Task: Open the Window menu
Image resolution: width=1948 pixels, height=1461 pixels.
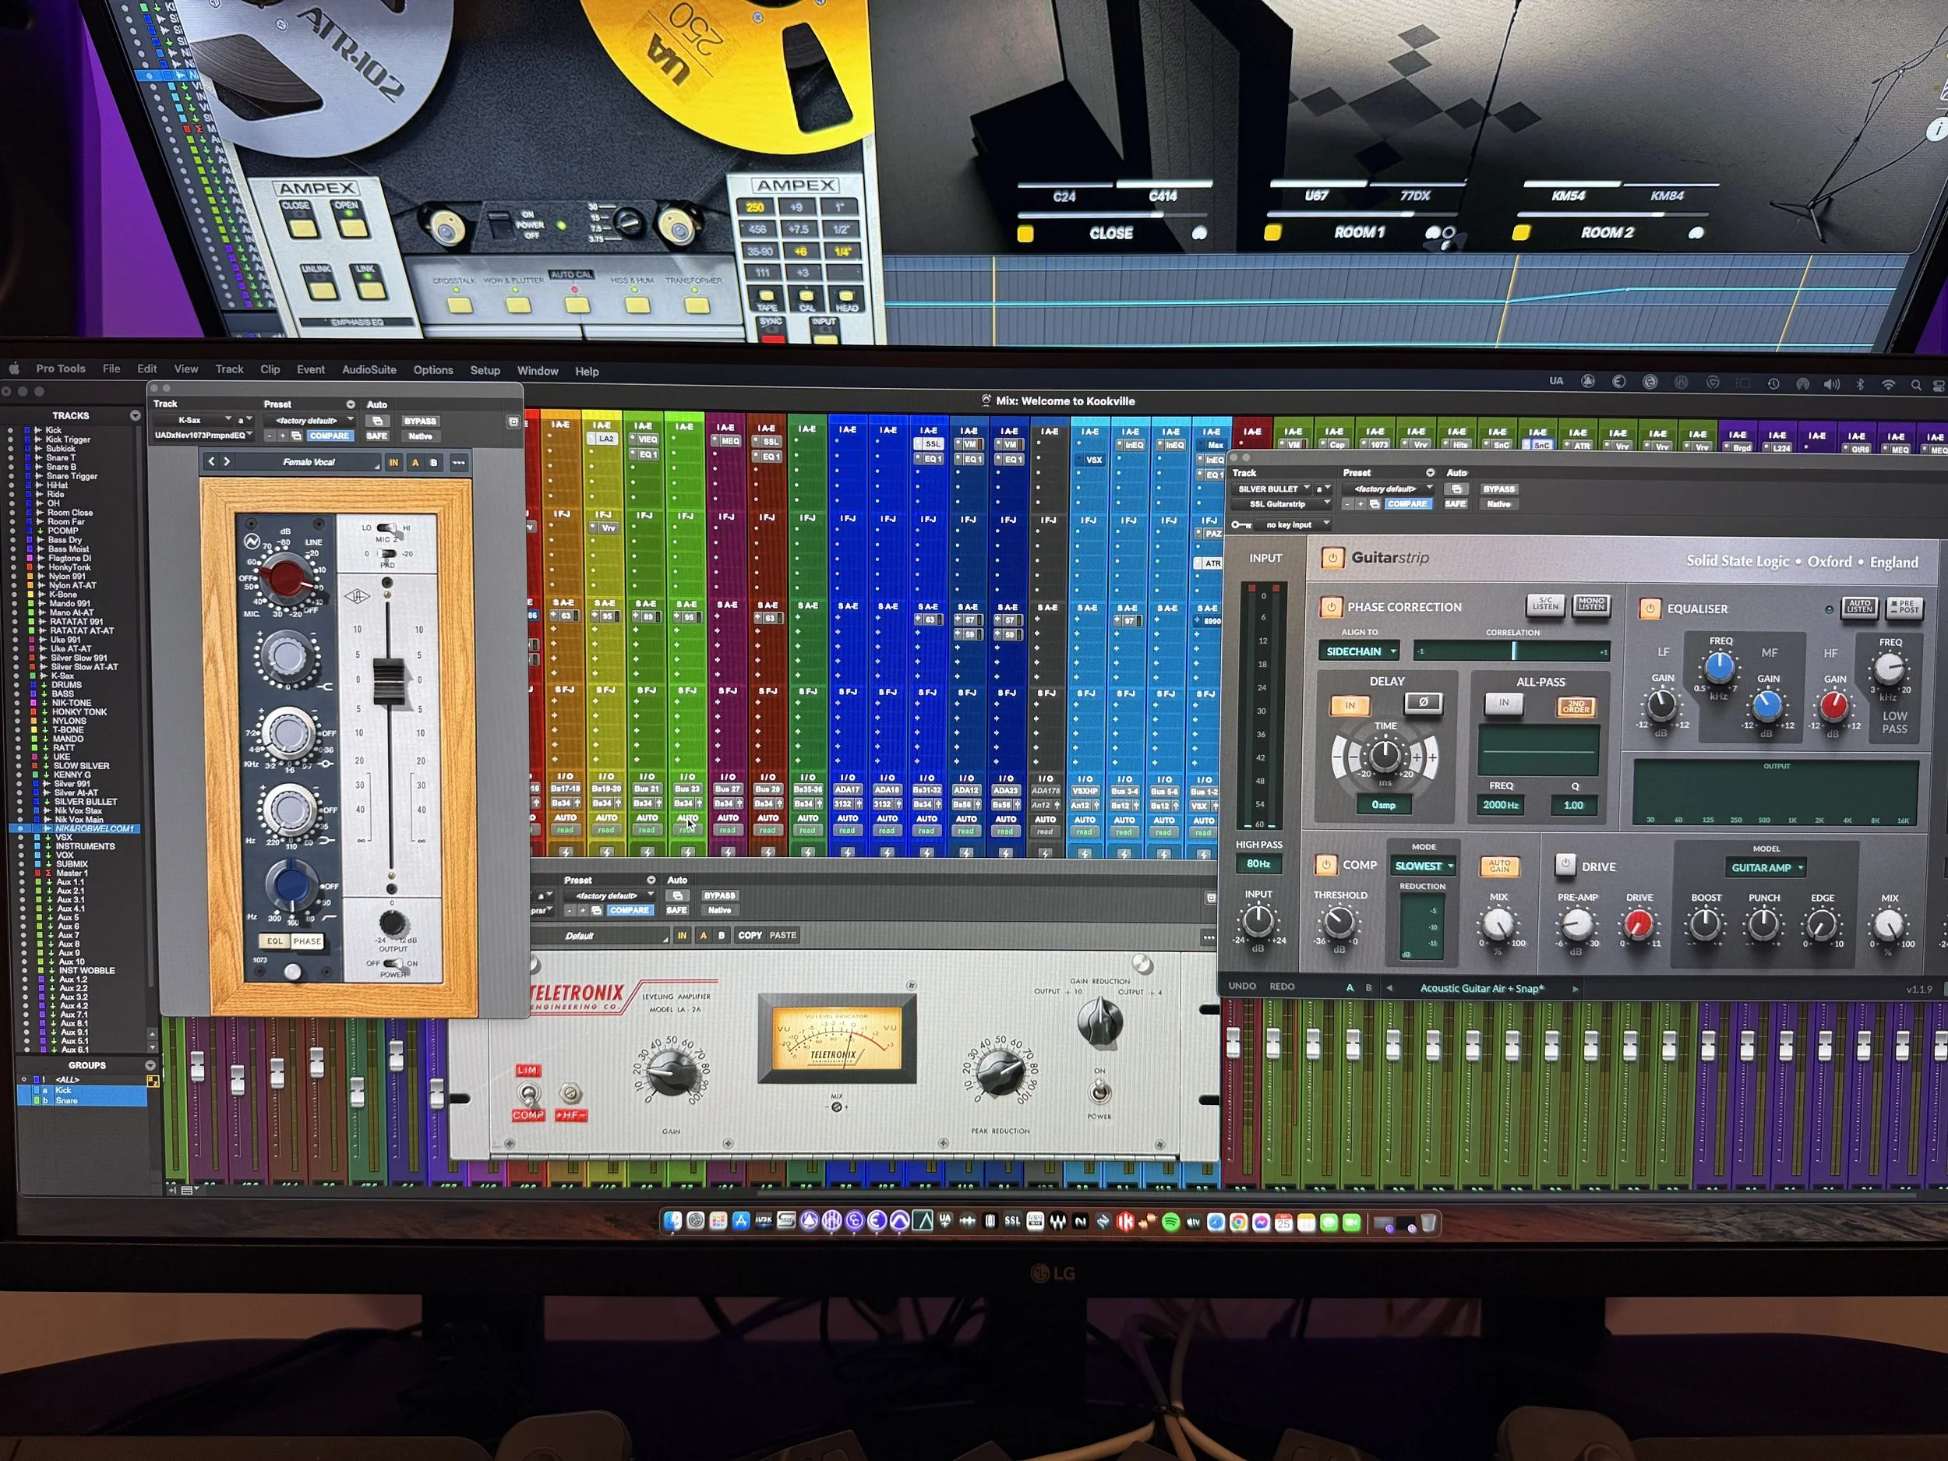Action: pyautogui.click(x=537, y=371)
